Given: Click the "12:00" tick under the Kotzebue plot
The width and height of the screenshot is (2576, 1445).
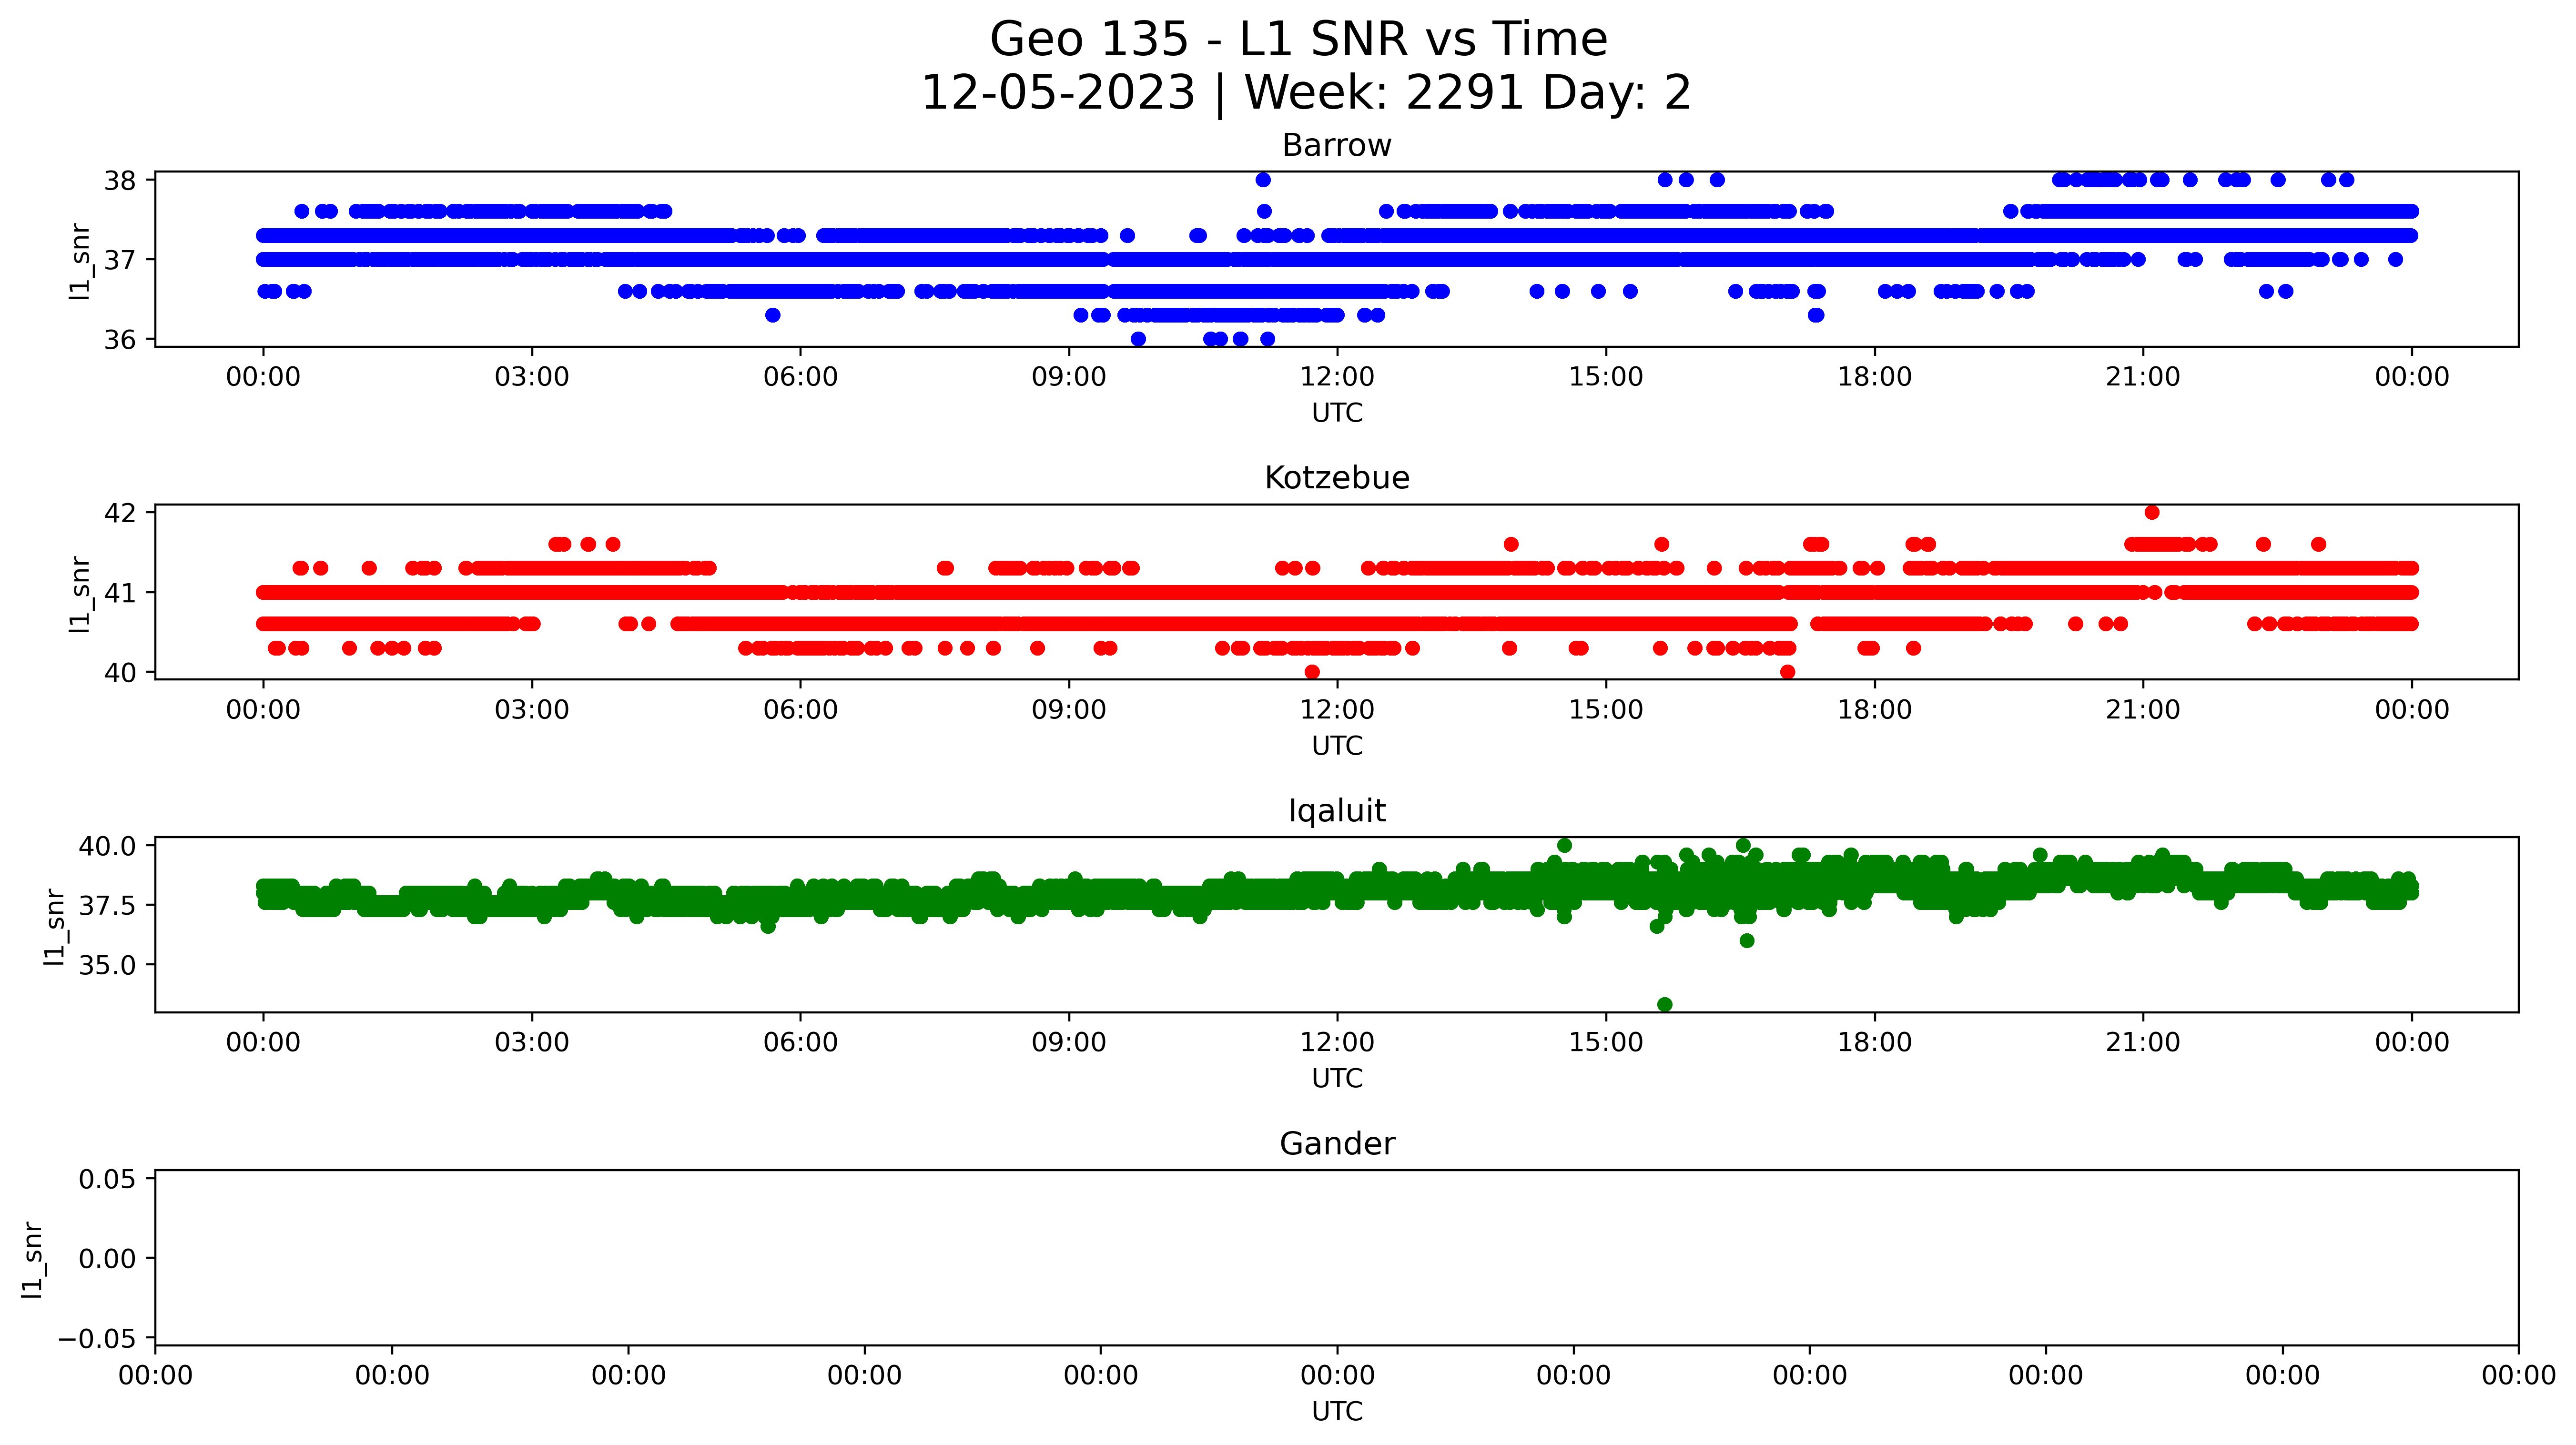Looking at the screenshot, I should (1337, 711).
